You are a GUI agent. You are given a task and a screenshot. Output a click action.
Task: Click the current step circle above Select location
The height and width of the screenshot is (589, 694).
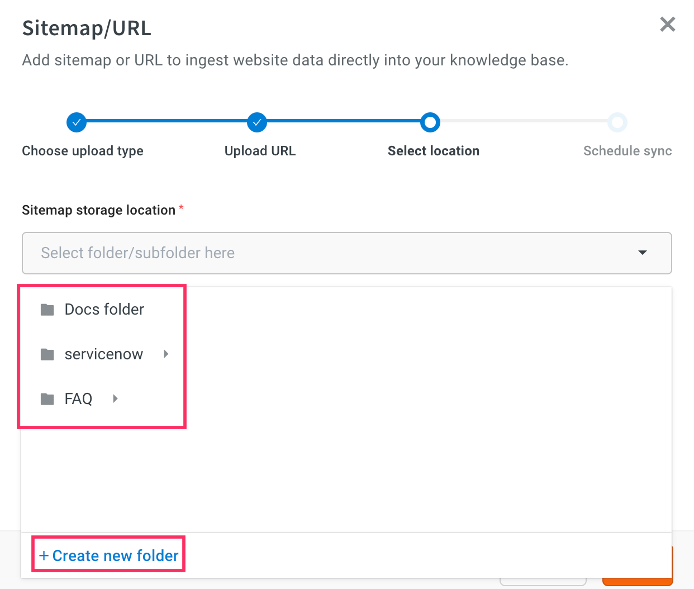430,122
